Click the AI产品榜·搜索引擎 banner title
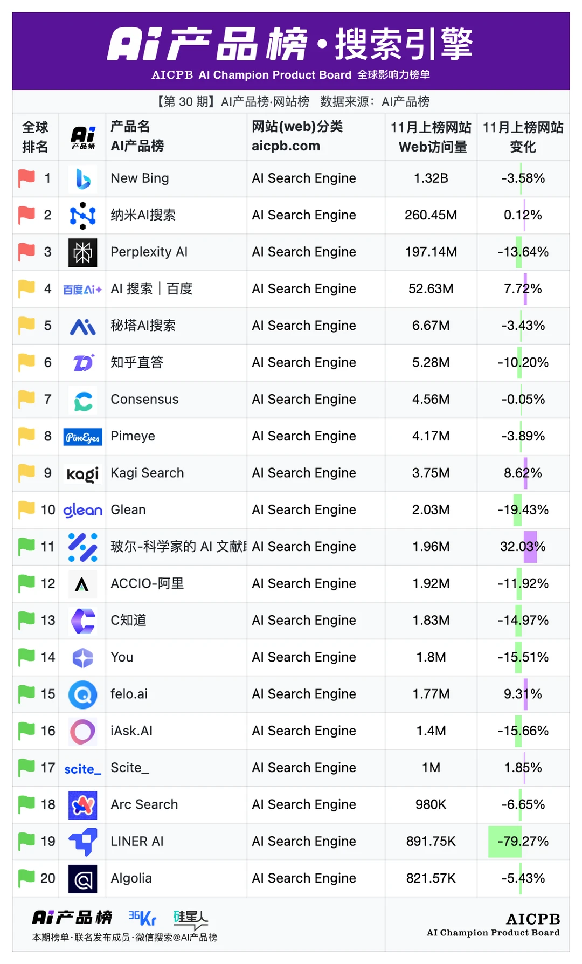This screenshot has height=964, width=582. [x=290, y=44]
